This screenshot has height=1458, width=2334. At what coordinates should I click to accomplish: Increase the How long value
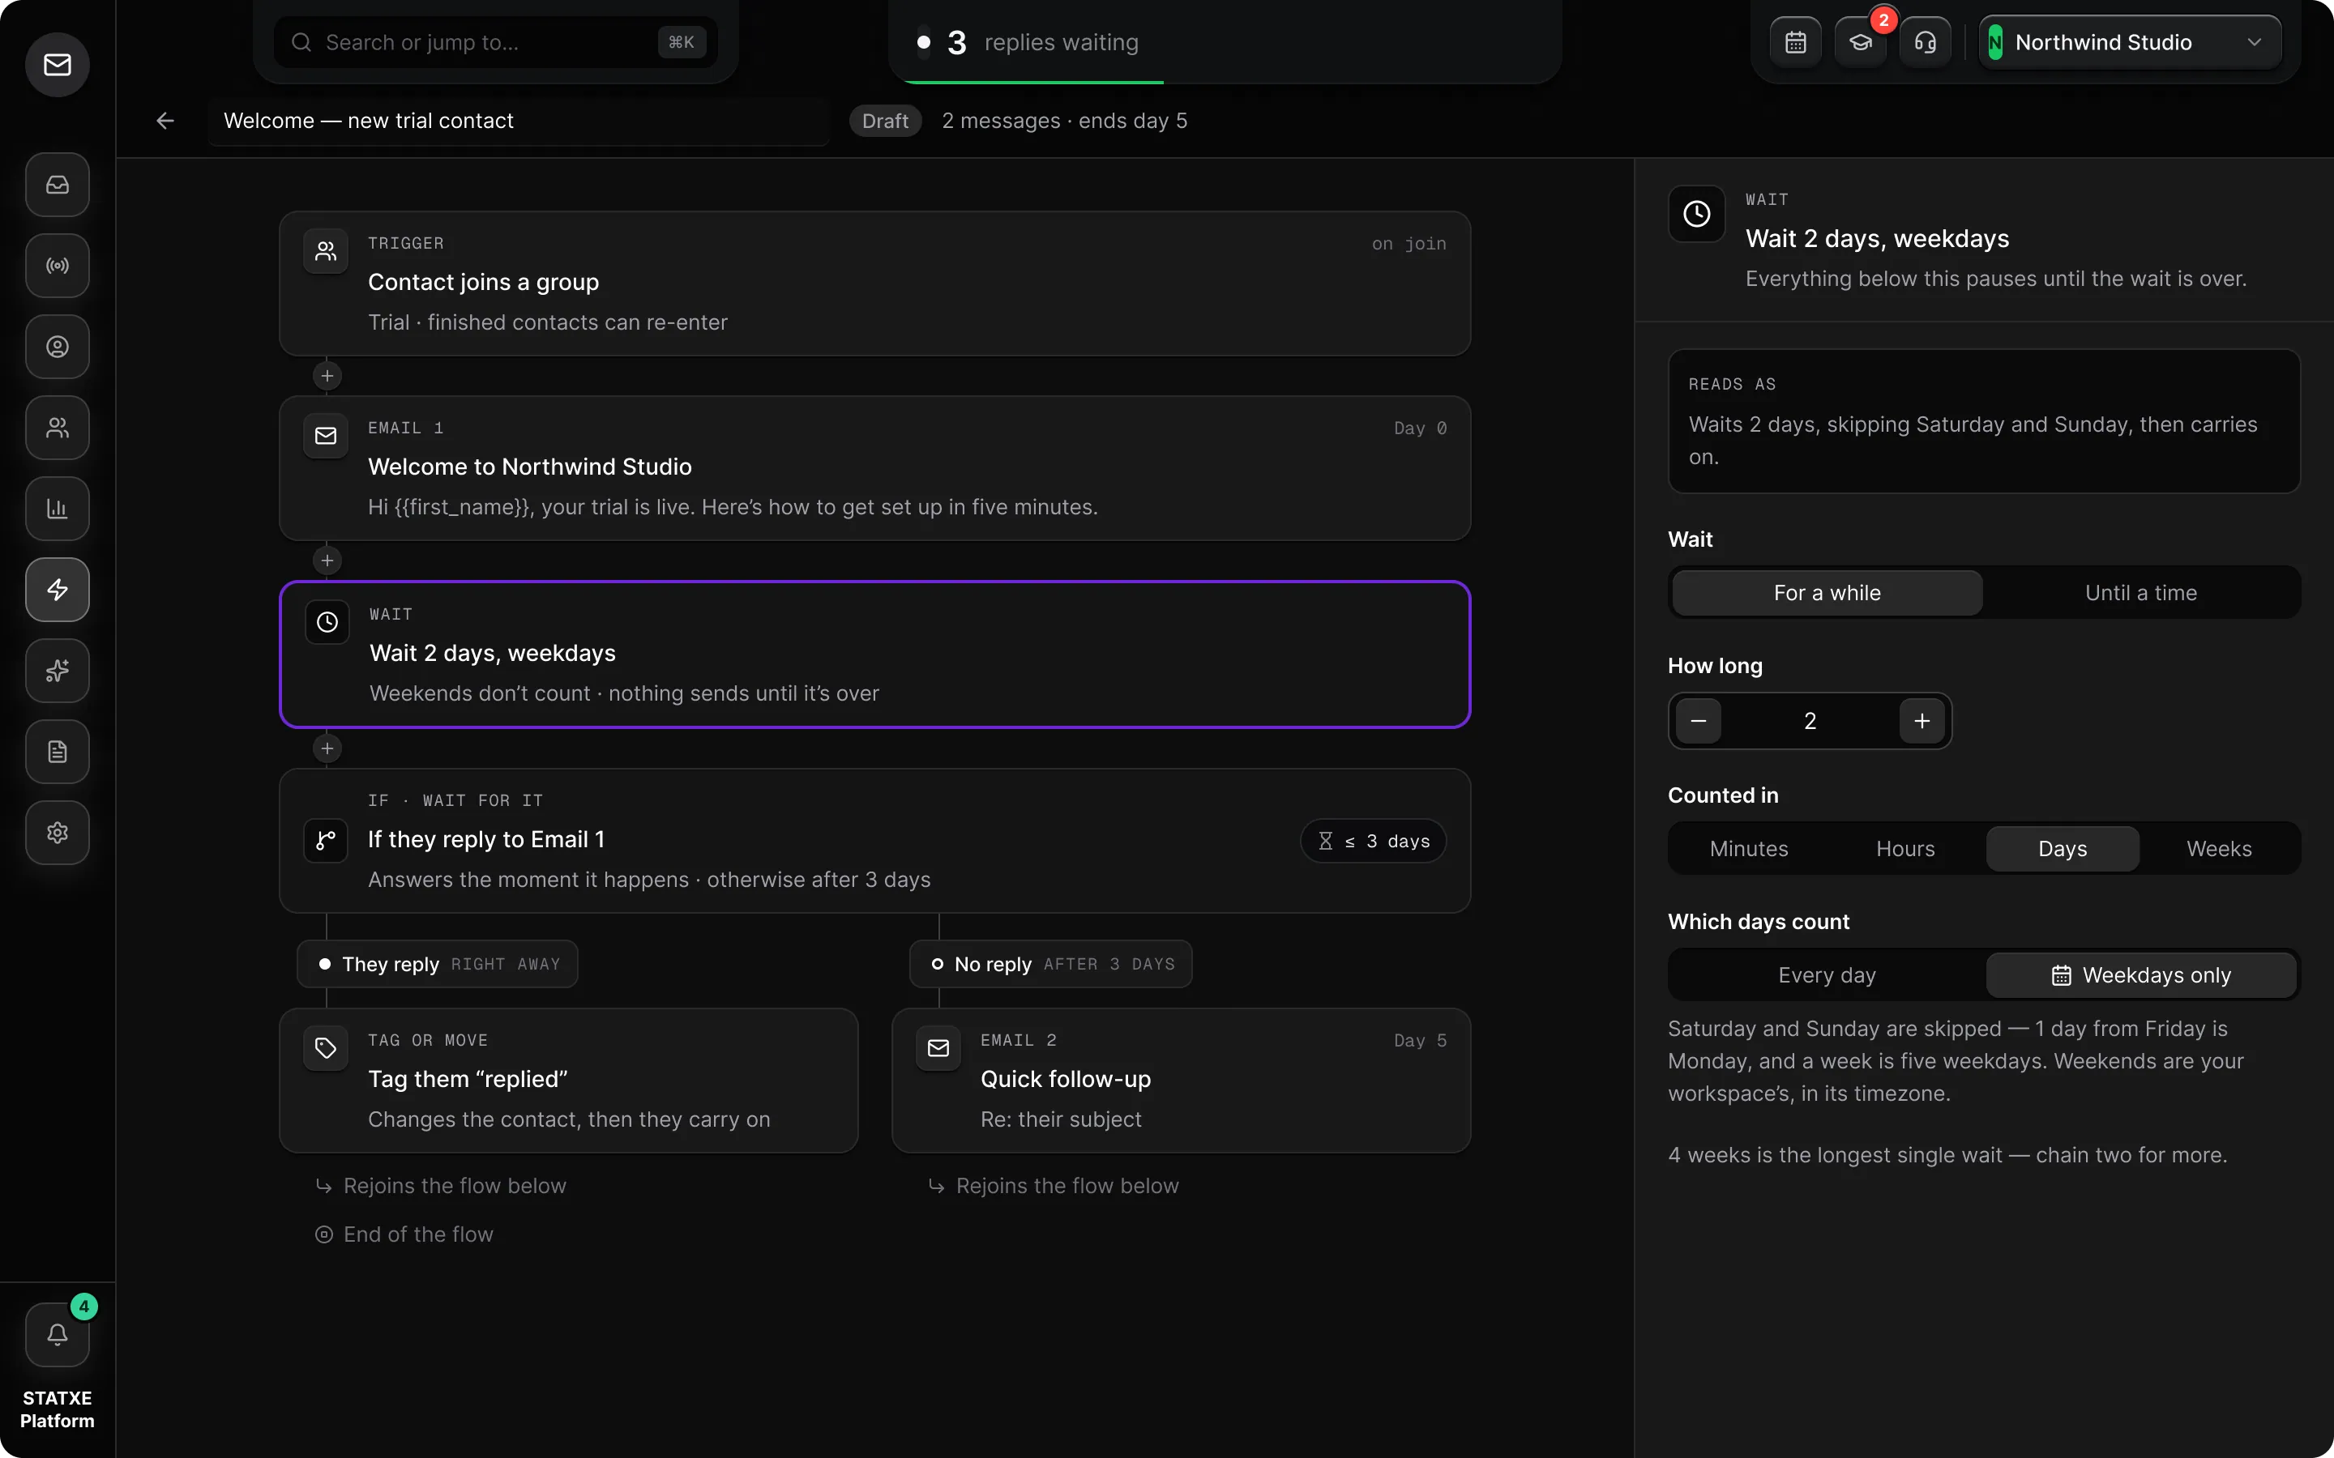click(x=1921, y=721)
